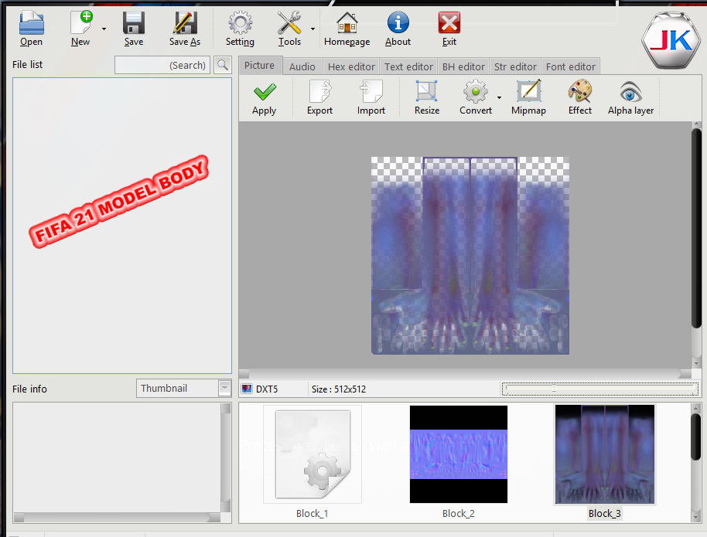This screenshot has width=707, height=537.
Task: Expand the New dropdown arrow
Action: (x=104, y=29)
